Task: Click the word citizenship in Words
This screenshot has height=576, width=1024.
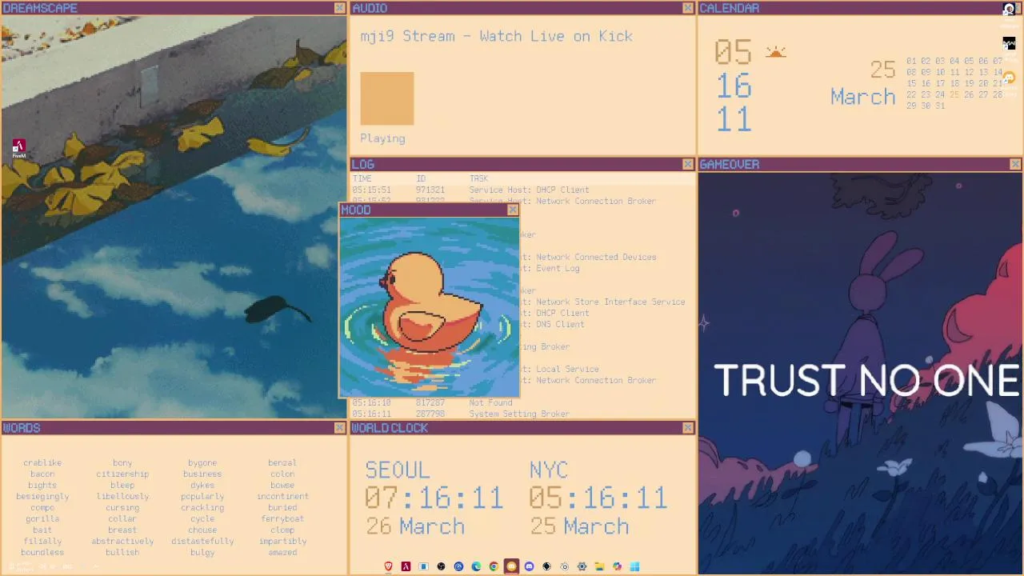Action: point(122,474)
